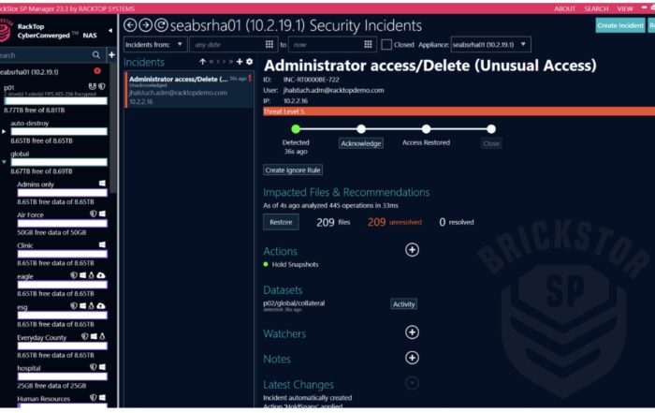The image size is (655, 413).
Task: Collapse the global dataset tree
Action: coord(4,162)
